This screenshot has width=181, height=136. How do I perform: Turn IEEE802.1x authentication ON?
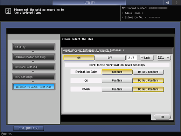(79, 58)
